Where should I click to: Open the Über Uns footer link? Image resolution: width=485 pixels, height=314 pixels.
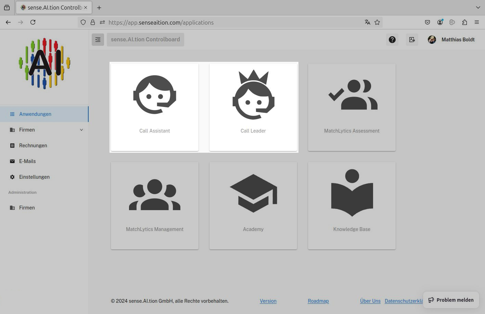click(x=370, y=301)
